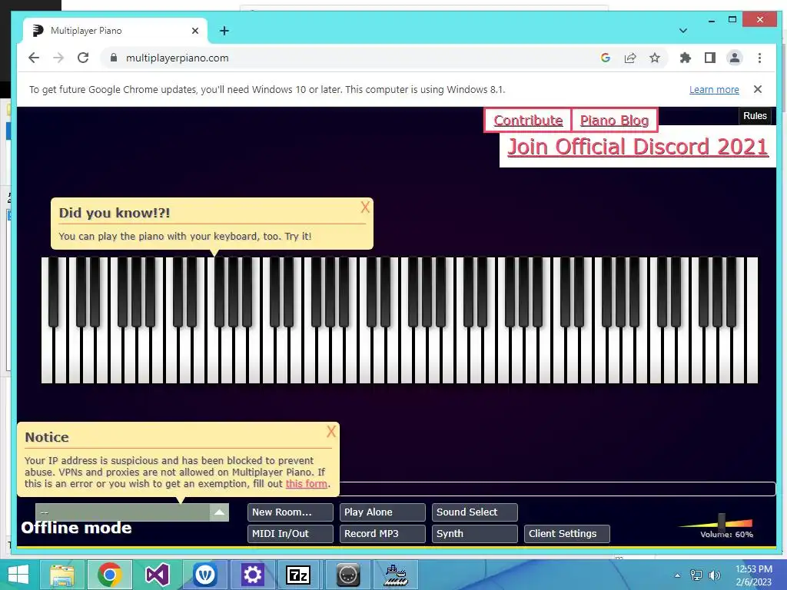Open MIDI In/Out settings
The image size is (787, 590).
[290, 534]
